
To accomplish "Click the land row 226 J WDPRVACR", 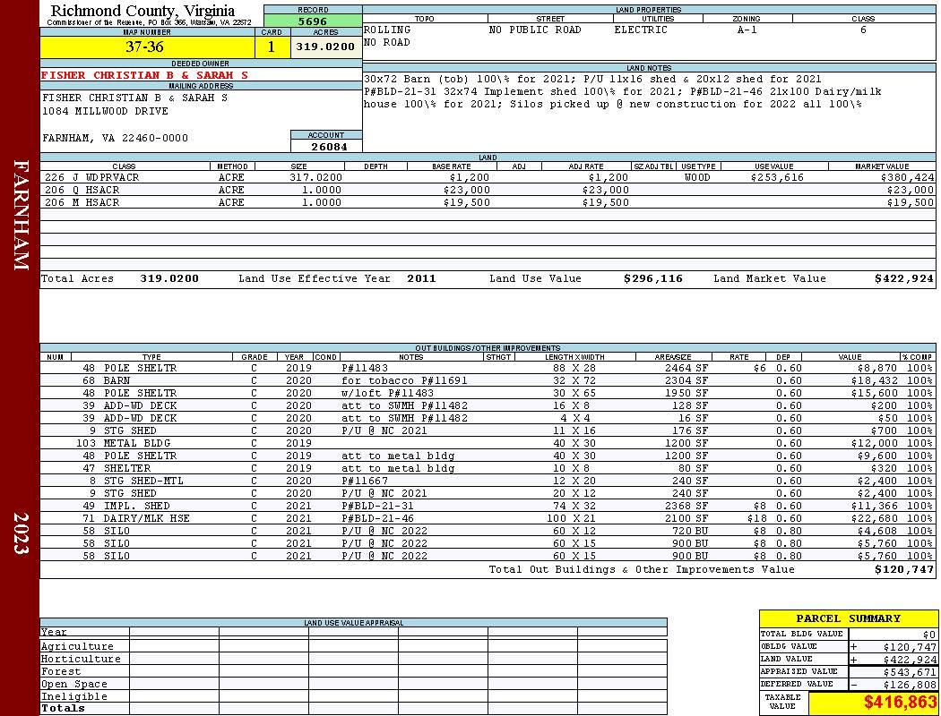I will click(488, 177).
